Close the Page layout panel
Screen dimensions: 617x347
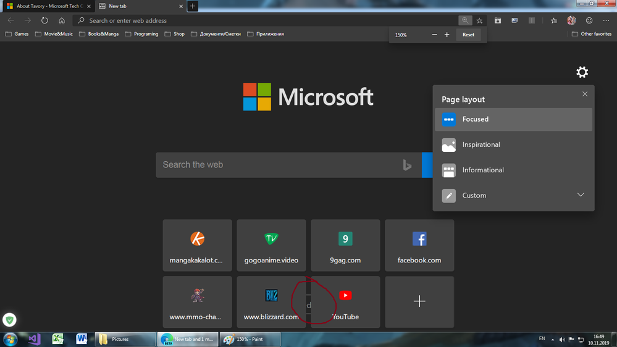(585, 94)
